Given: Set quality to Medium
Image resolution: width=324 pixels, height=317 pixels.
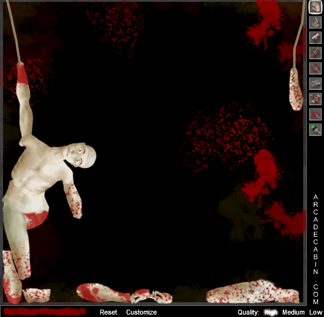Looking at the screenshot, I should pos(293,312).
